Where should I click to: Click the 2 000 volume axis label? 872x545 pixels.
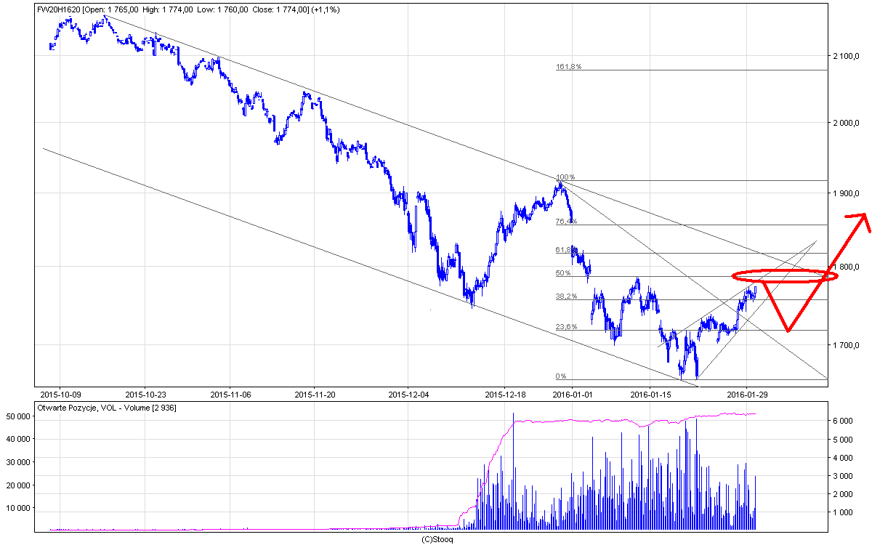point(844,494)
